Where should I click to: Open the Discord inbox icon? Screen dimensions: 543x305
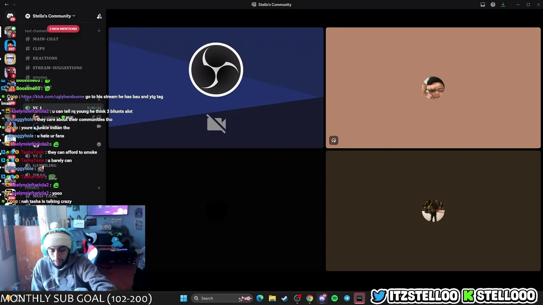pyautogui.click(x=483, y=5)
